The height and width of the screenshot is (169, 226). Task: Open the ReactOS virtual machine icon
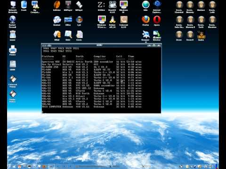(x=113, y=7)
